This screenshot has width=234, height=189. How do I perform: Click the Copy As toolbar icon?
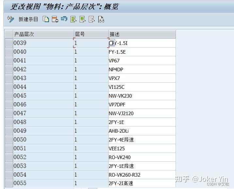(x=46, y=19)
